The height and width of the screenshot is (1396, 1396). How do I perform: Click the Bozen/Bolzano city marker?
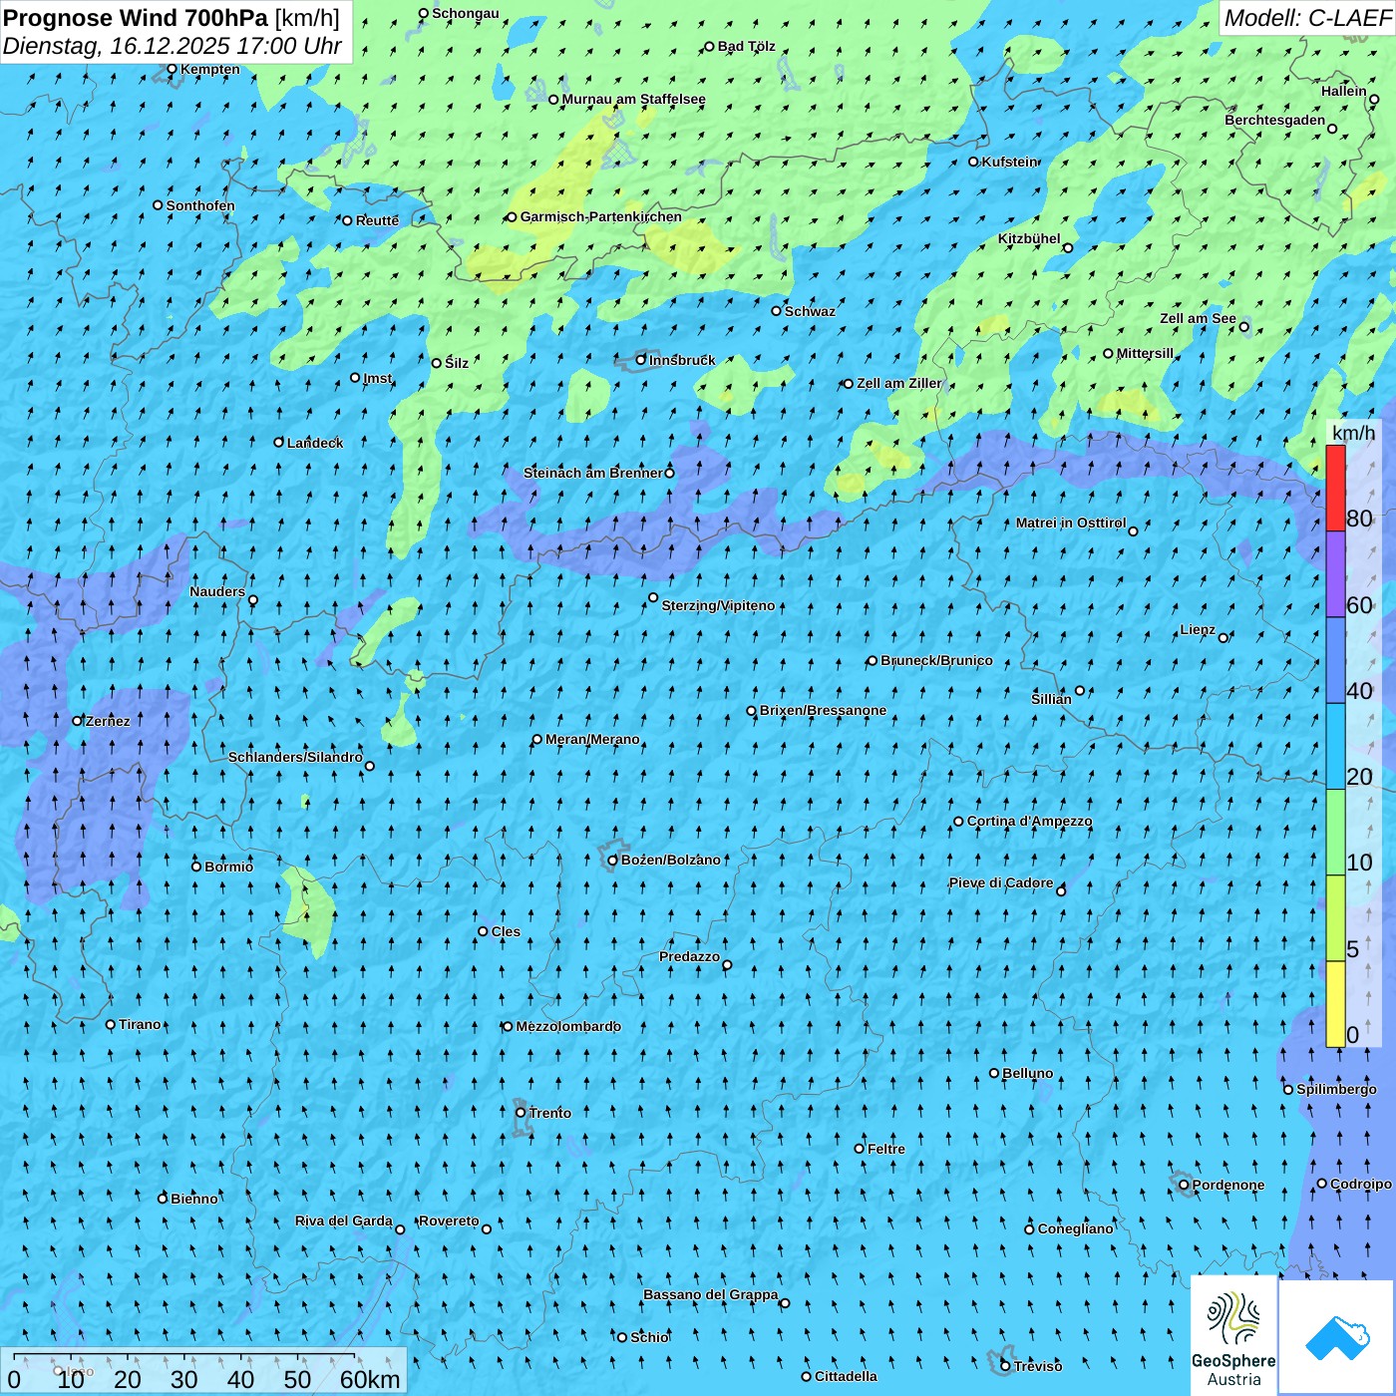click(613, 861)
